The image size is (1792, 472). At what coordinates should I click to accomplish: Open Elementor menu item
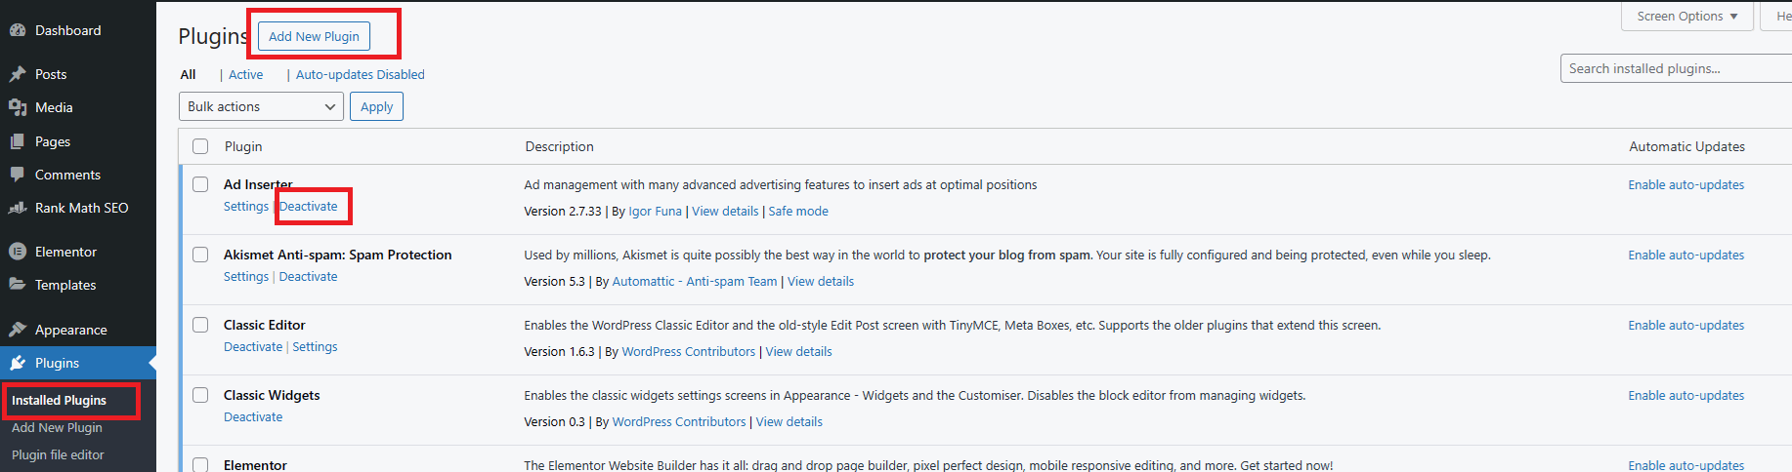[65, 252]
